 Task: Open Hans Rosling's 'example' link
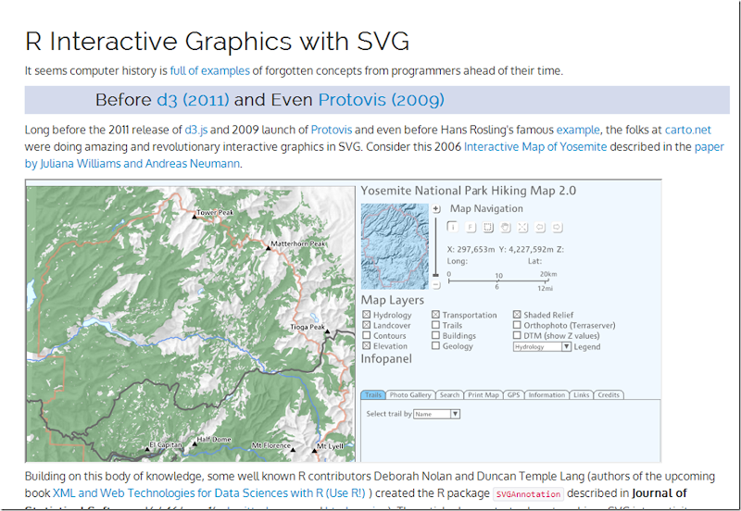[x=578, y=130]
